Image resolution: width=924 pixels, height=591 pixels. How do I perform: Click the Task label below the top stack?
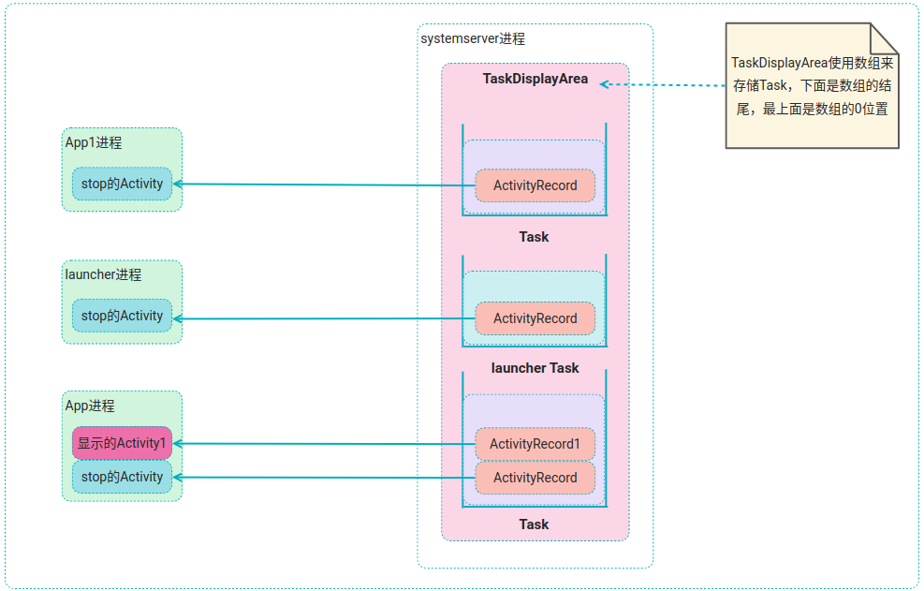(x=534, y=237)
